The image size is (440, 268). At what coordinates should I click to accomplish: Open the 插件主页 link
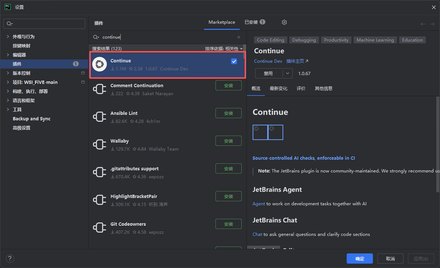297,61
